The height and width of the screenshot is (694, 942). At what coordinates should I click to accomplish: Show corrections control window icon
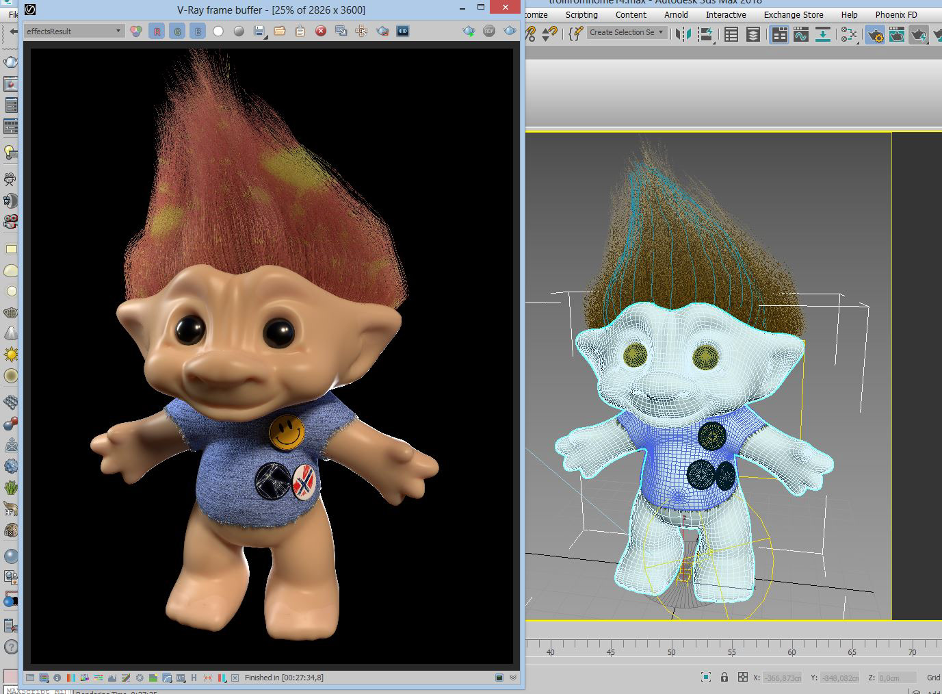point(30,678)
